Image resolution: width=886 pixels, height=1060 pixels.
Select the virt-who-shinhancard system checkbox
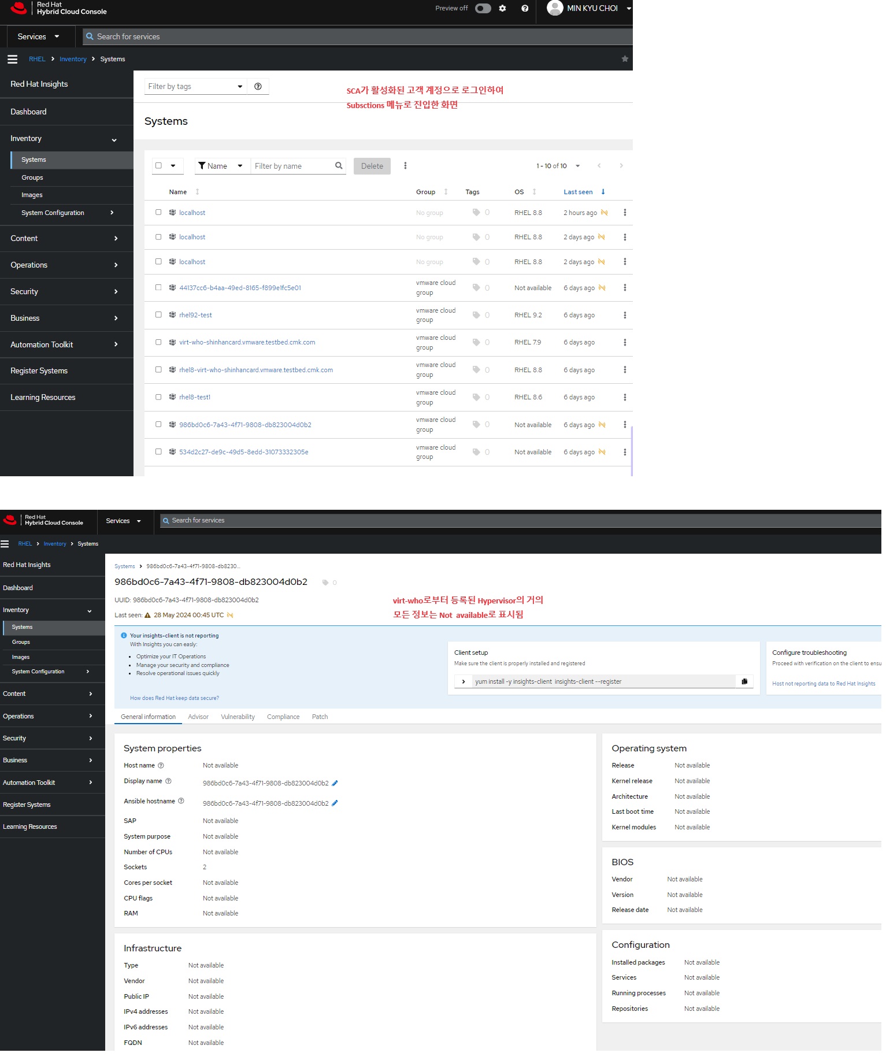(158, 342)
